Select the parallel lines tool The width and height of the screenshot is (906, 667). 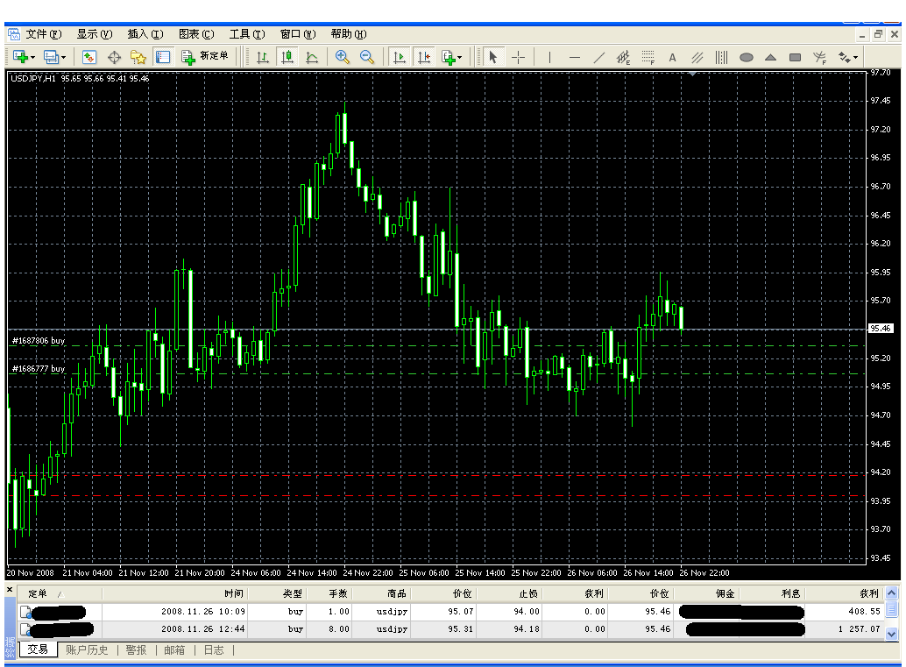(697, 57)
